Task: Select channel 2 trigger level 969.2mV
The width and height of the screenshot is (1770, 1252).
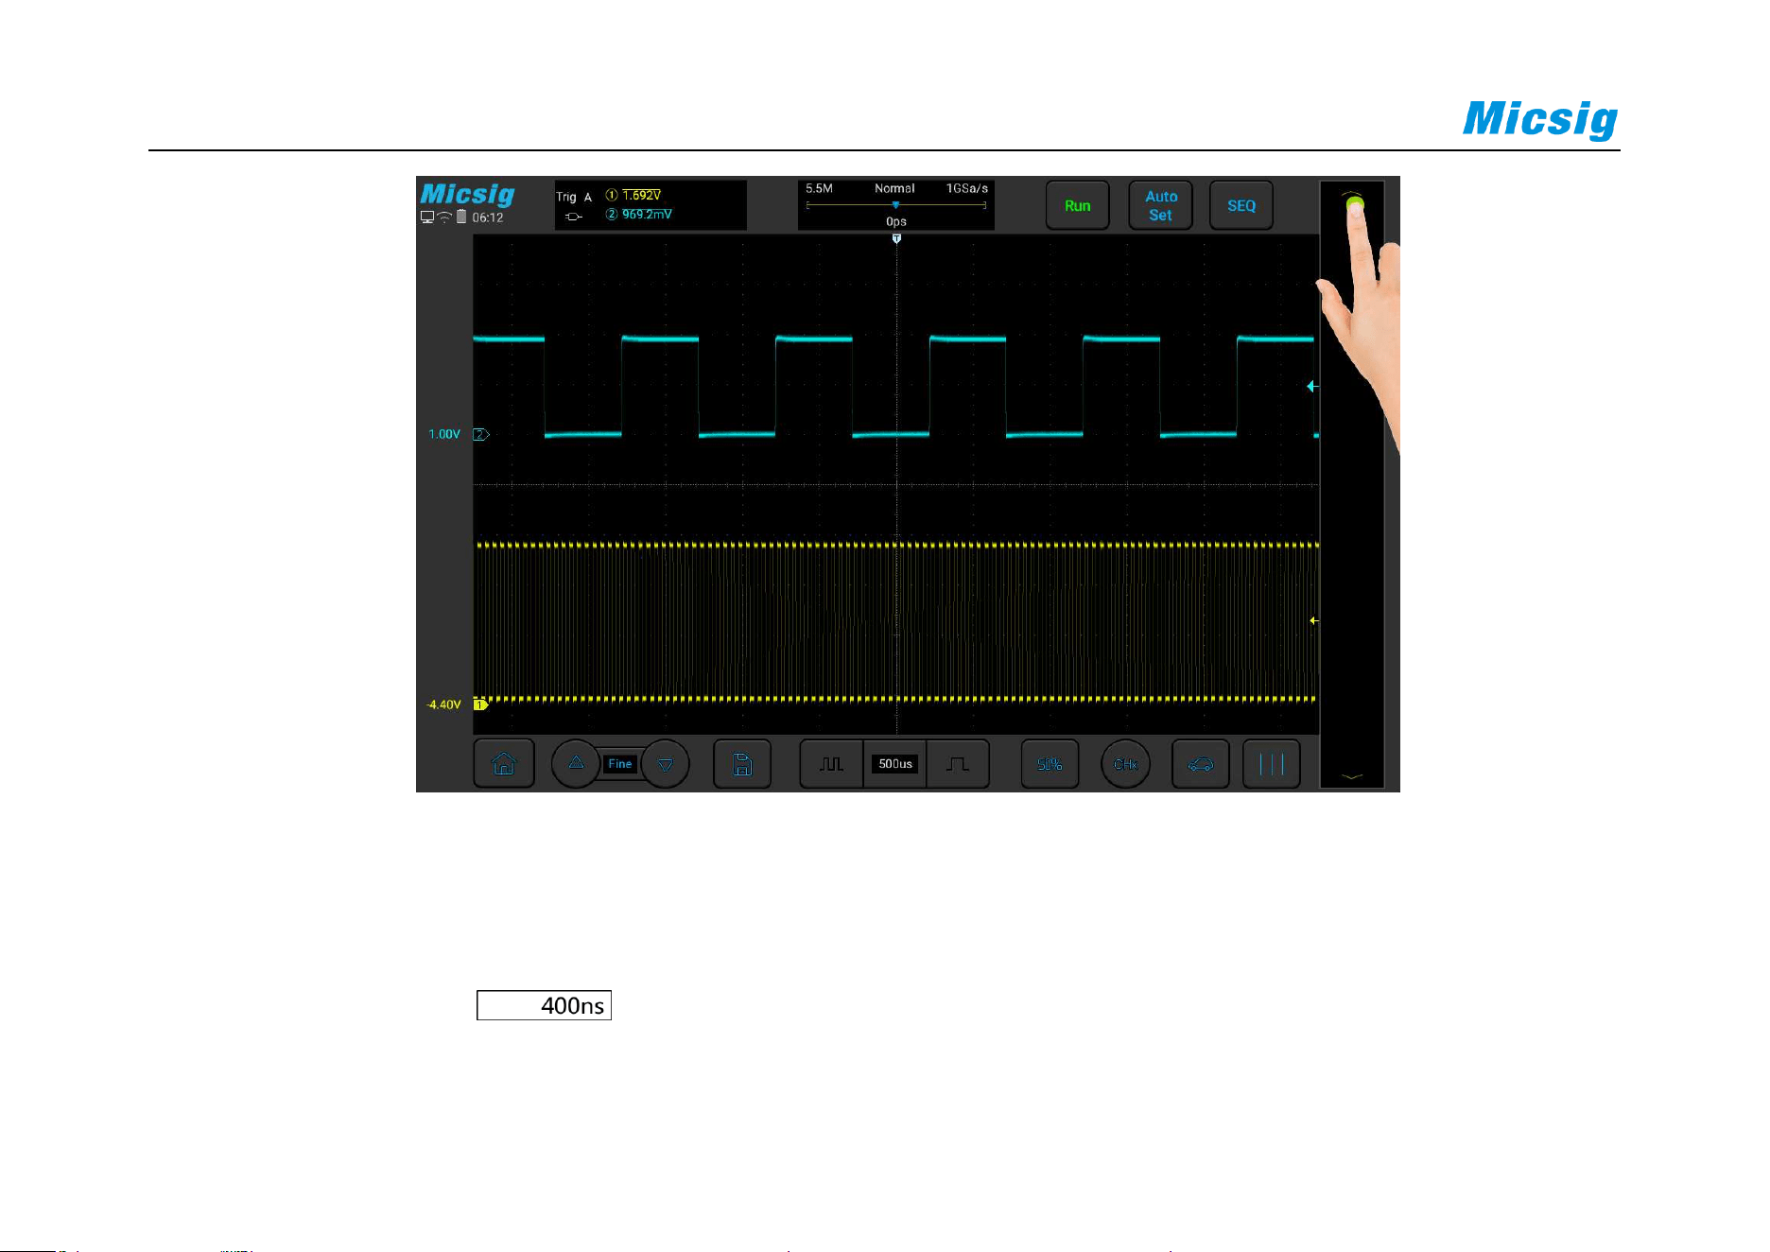Action: point(639,215)
